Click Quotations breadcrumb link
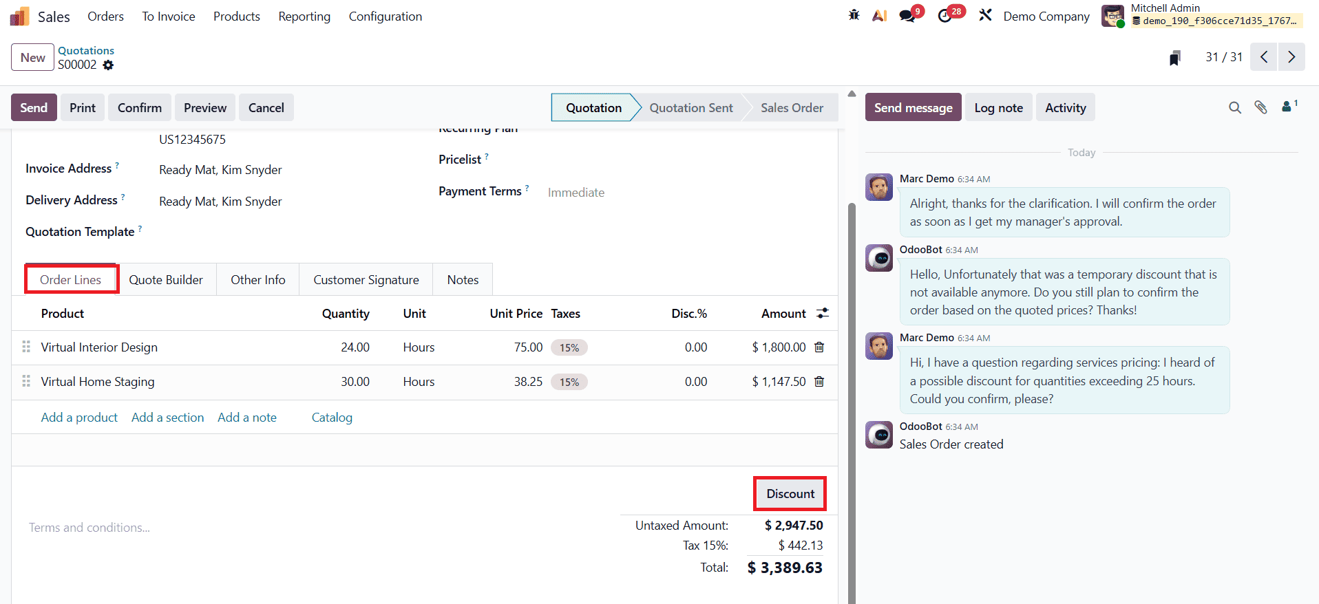The height and width of the screenshot is (604, 1319). click(86, 50)
